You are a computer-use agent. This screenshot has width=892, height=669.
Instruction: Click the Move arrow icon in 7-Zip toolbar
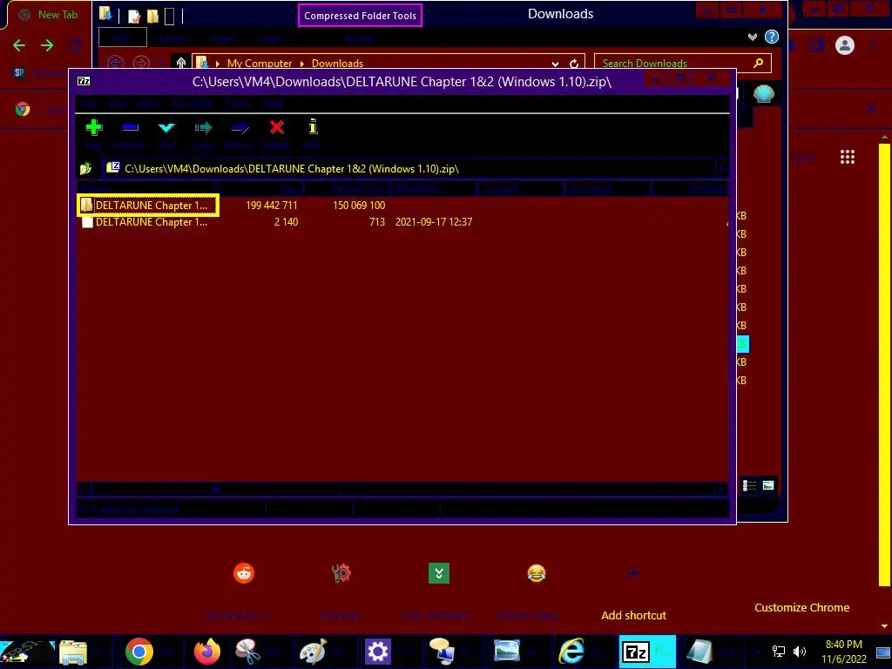click(240, 127)
